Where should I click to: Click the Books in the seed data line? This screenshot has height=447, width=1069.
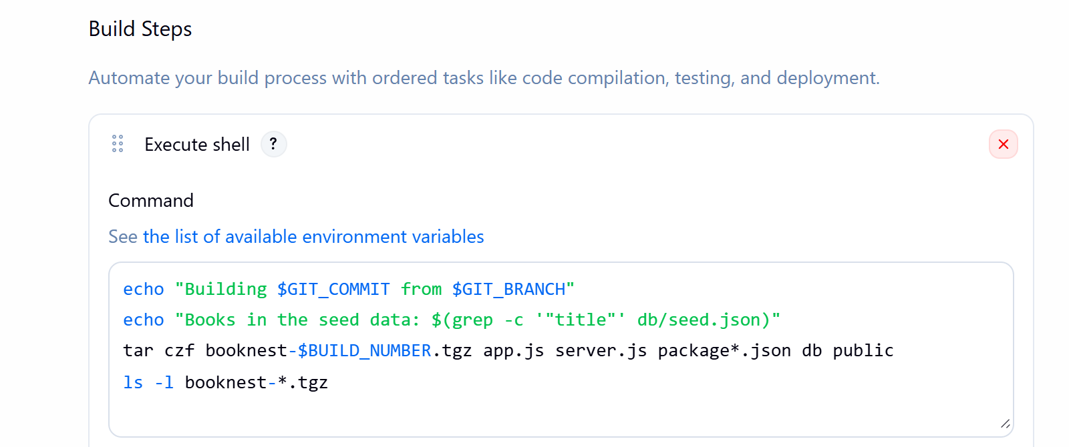point(452,320)
